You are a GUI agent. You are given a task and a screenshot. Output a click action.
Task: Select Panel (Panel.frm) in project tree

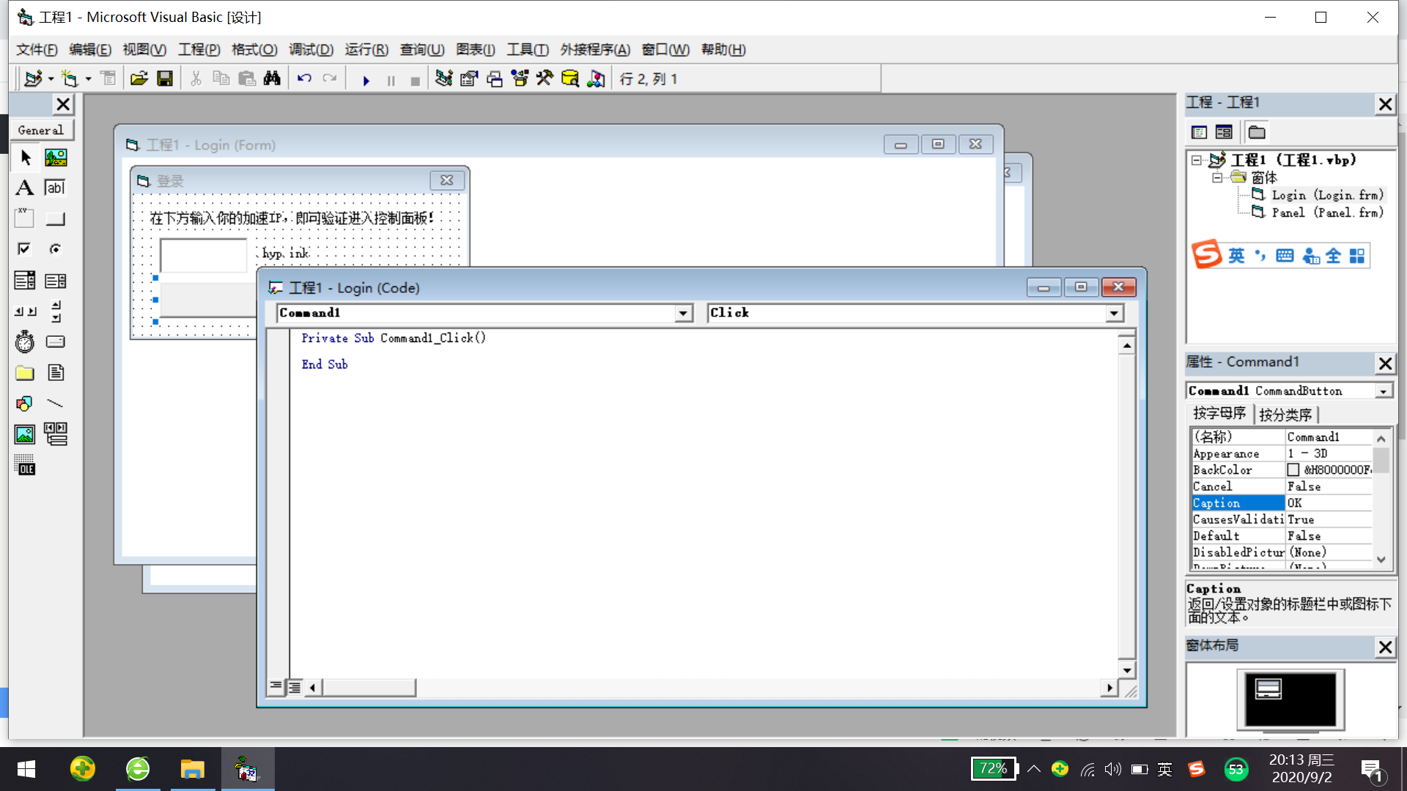click(x=1326, y=212)
